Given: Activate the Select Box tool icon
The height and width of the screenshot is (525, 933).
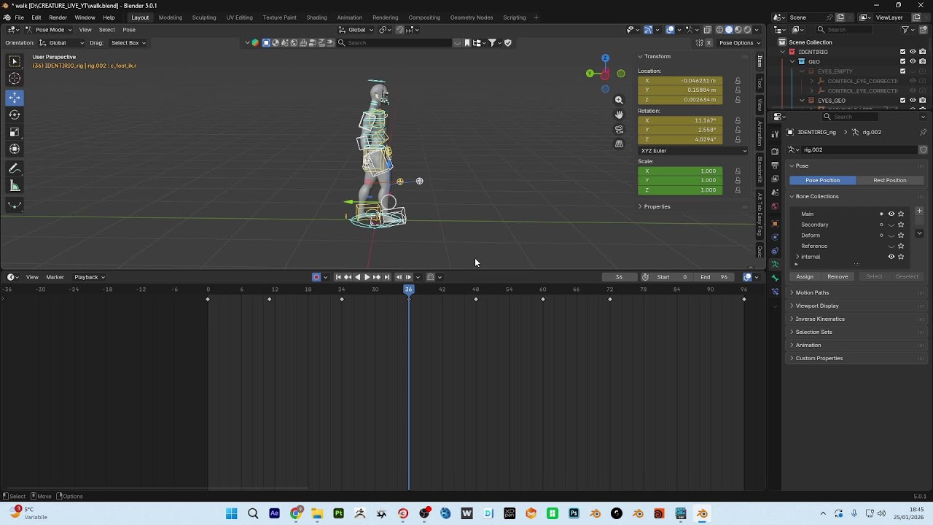Looking at the screenshot, I should [15, 61].
